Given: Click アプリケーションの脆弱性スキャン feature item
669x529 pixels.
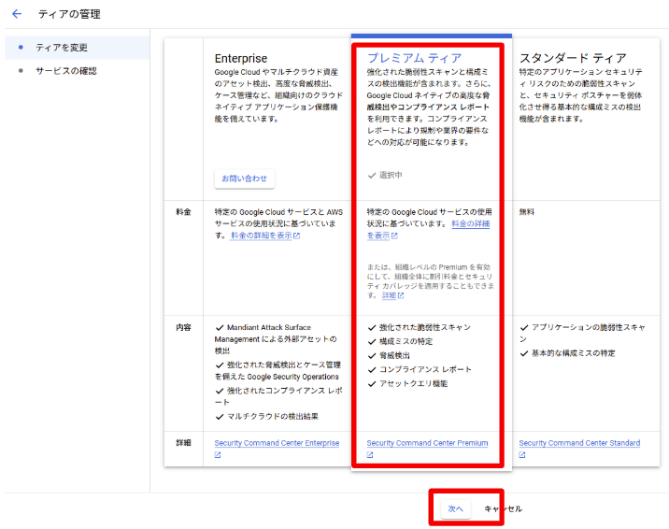Looking at the screenshot, I should [582, 333].
